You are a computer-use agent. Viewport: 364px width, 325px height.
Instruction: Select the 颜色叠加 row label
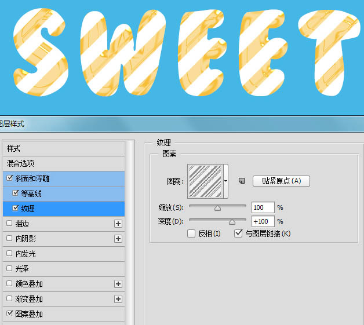(x=29, y=284)
